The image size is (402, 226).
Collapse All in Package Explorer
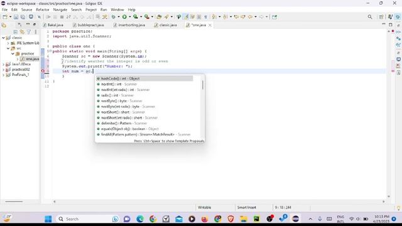(x=15, y=32)
